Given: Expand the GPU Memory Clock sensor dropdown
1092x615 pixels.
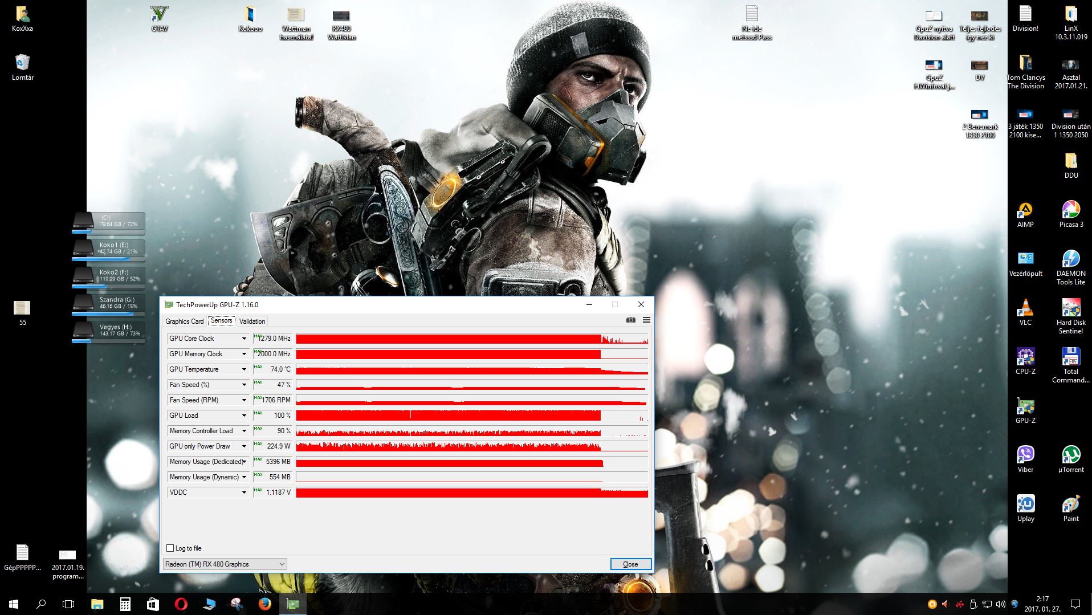Looking at the screenshot, I should [244, 354].
